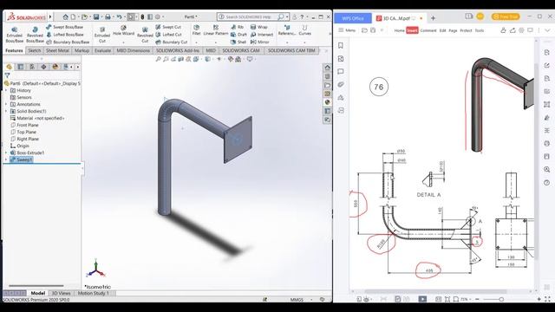The height and width of the screenshot is (312, 555).
Task: Open the Insert tab in WPS
Action: coord(412,30)
